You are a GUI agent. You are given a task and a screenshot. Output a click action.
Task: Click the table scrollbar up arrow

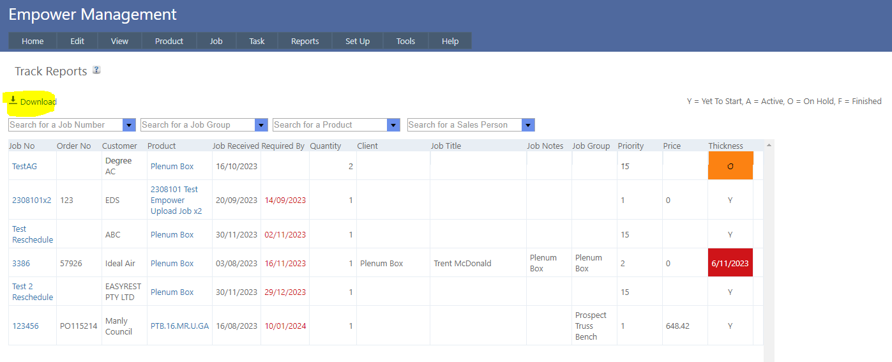pyautogui.click(x=768, y=146)
